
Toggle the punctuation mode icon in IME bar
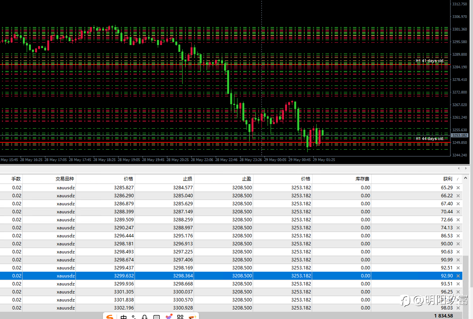[134, 317]
